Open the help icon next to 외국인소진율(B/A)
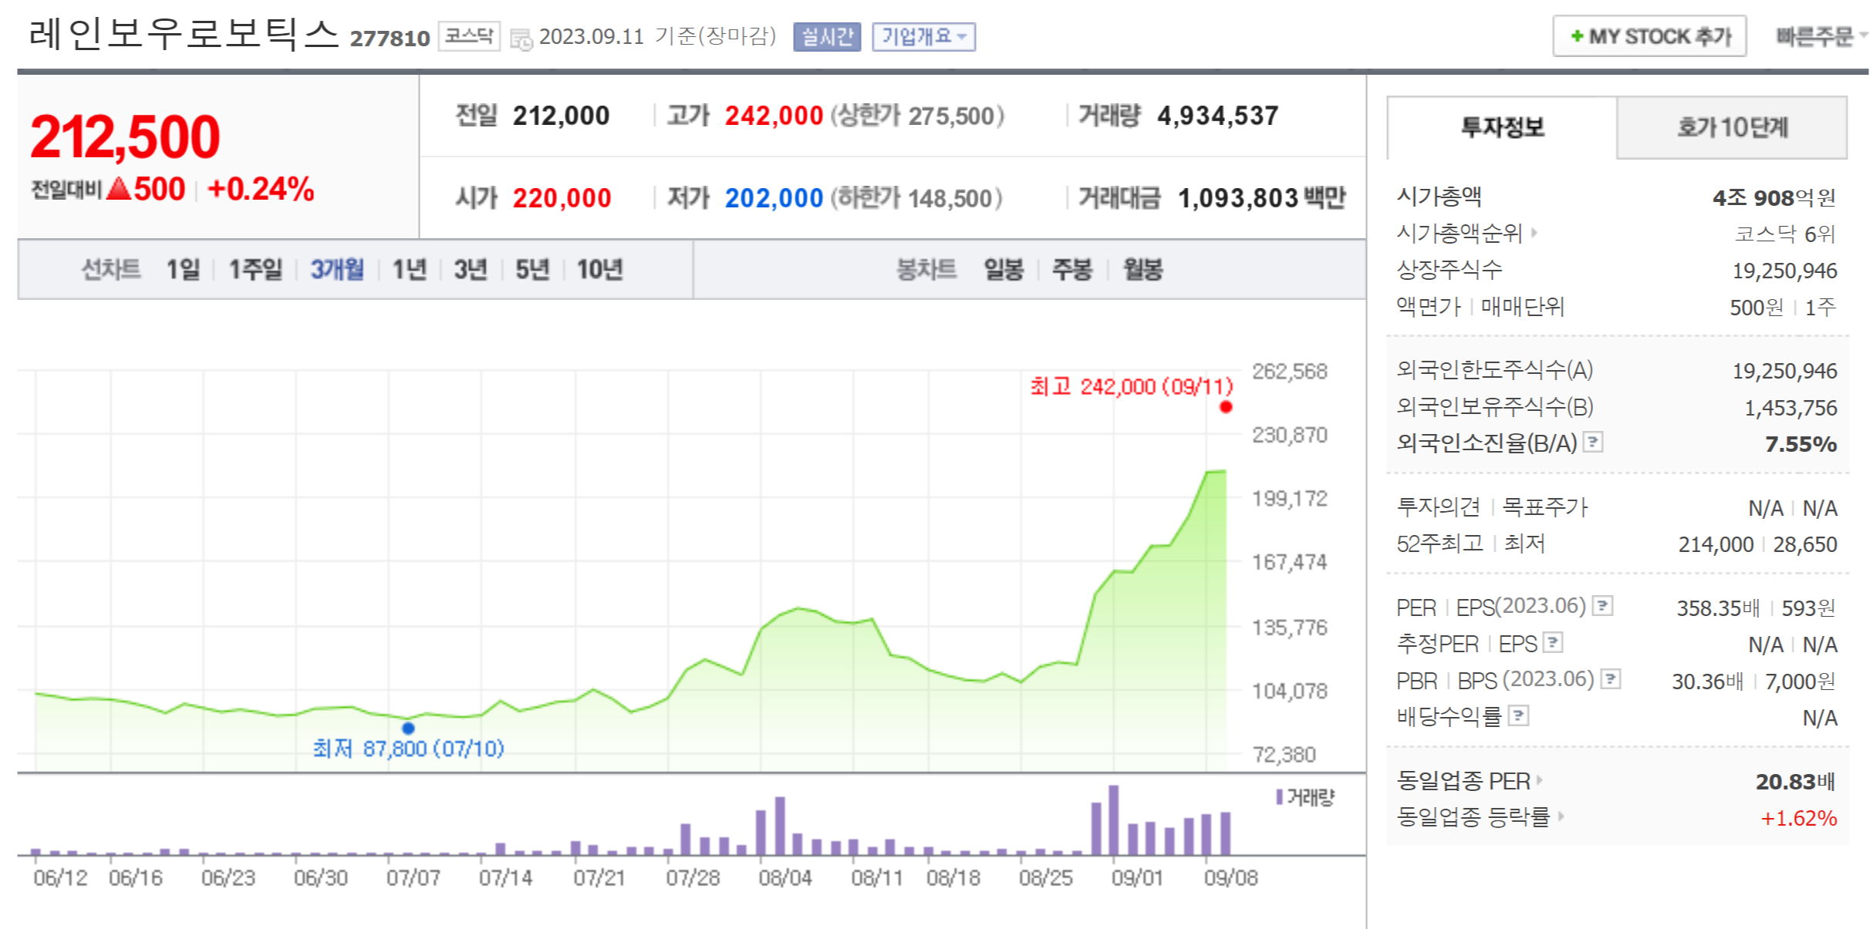This screenshot has height=929, width=1873. 1592,442
